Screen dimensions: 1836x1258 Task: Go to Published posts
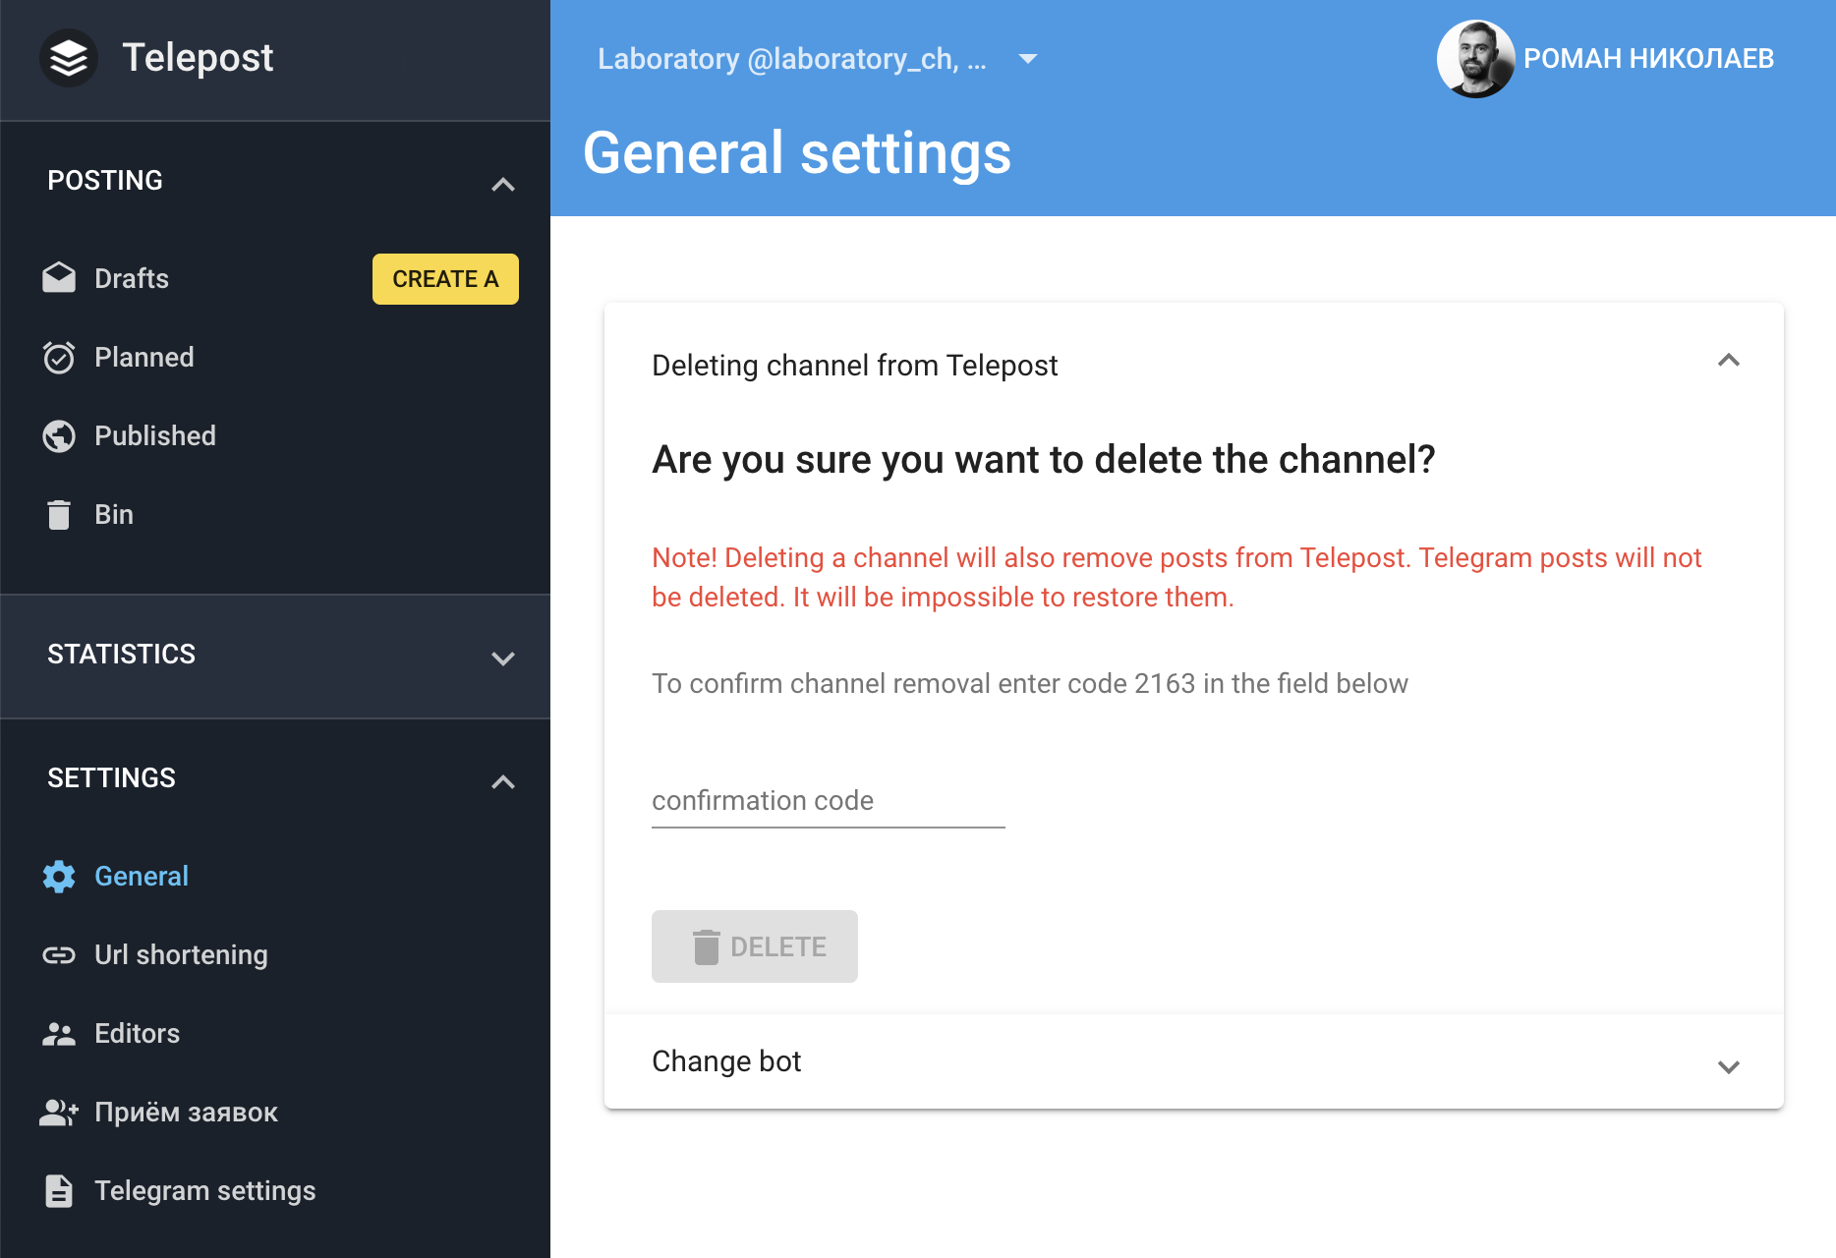[155, 435]
